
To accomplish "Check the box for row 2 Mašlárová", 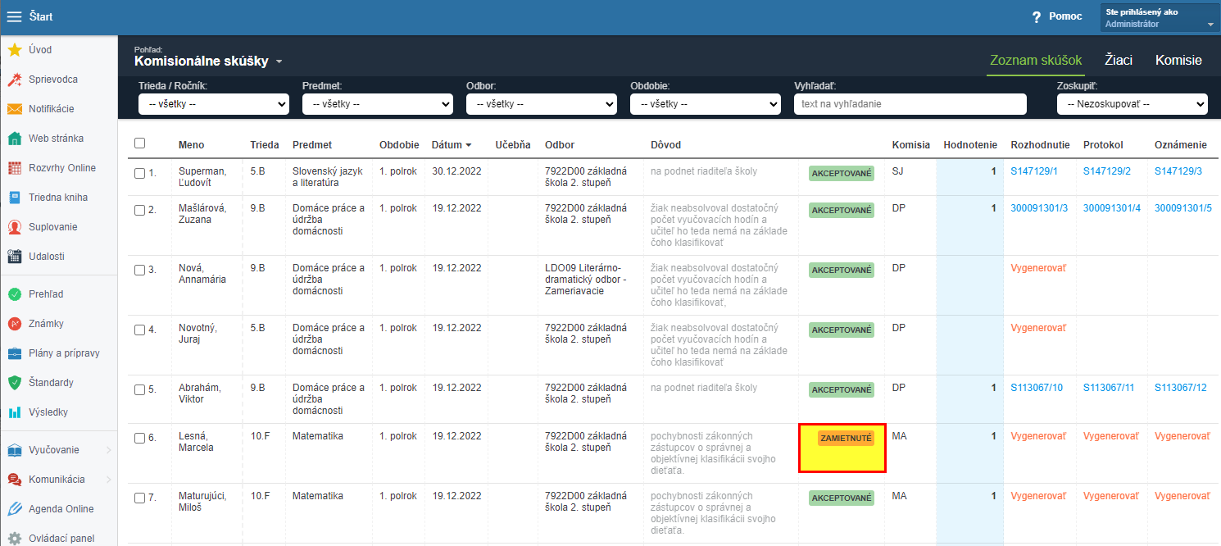I will click(x=139, y=210).
